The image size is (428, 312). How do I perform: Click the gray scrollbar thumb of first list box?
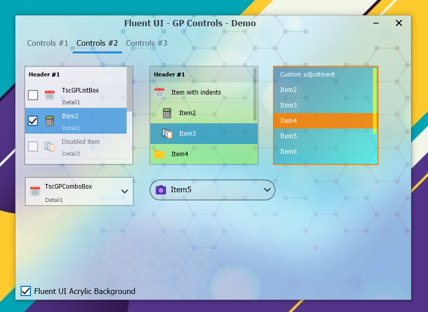[130, 89]
